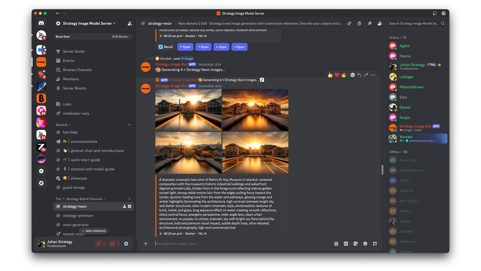Image resolution: width=481 pixels, height=271 pixels.
Task: Click Open button with lower-right arrow
Action: click(x=239, y=47)
